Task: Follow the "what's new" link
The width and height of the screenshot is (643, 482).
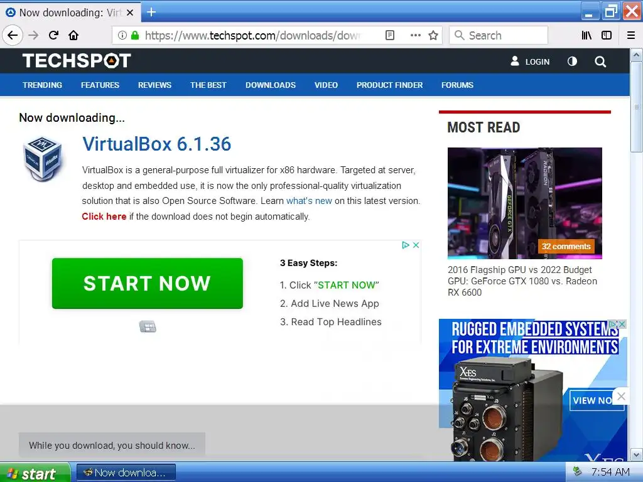Action: 309,201
